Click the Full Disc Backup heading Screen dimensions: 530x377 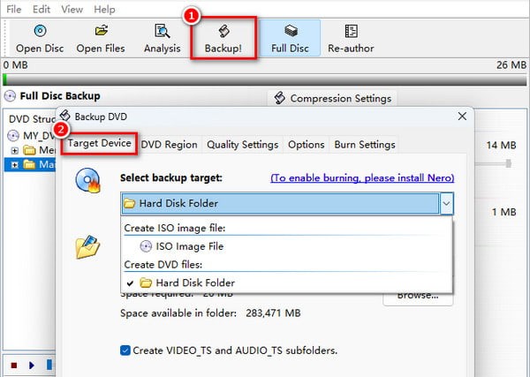click(x=60, y=96)
